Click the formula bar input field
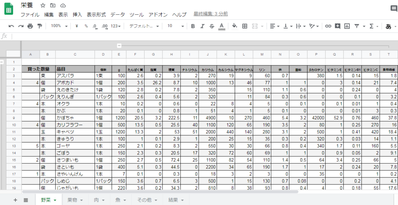 194,36
